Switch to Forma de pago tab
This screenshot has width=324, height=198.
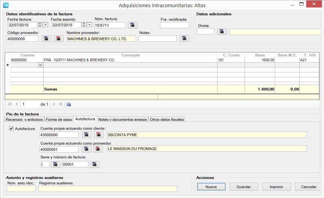(59, 119)
